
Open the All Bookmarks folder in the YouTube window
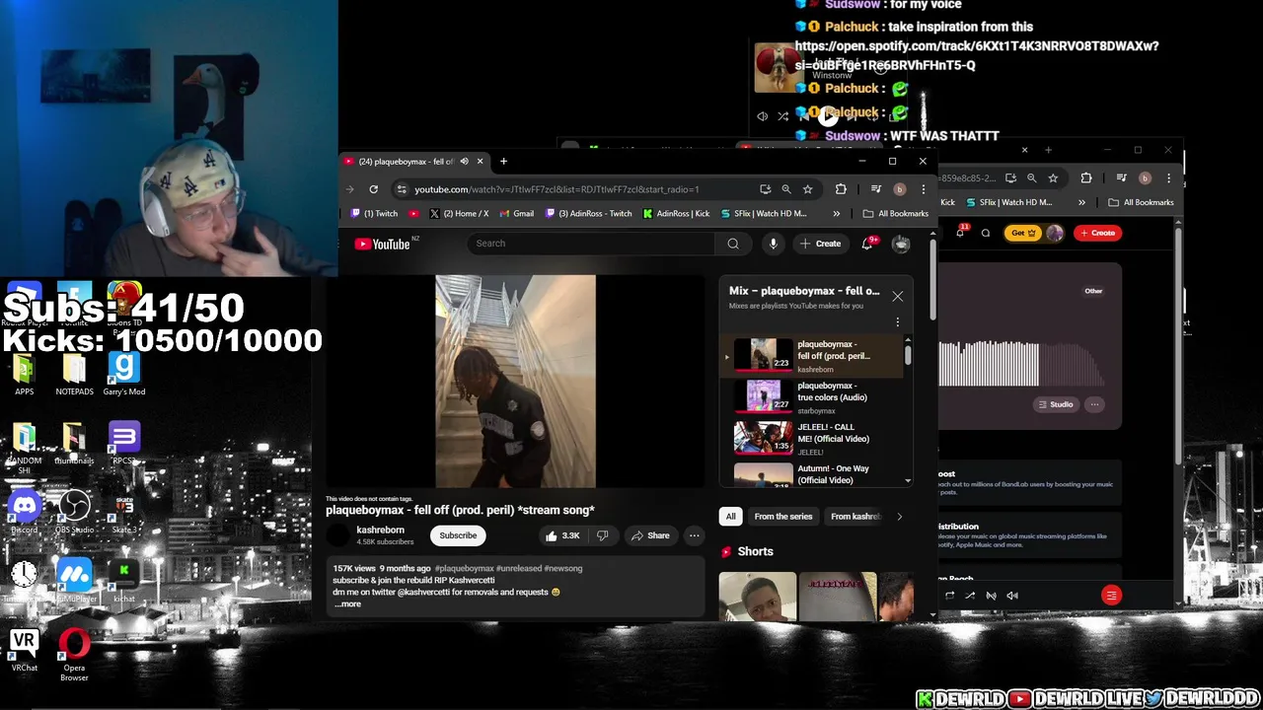pos(895,214)
